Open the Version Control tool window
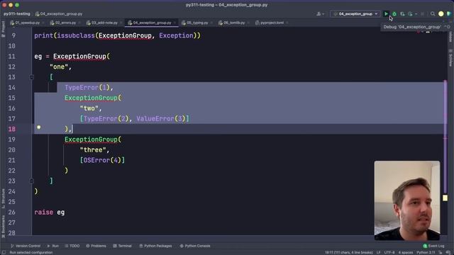 pyautogui.click(x=26, y=246)
